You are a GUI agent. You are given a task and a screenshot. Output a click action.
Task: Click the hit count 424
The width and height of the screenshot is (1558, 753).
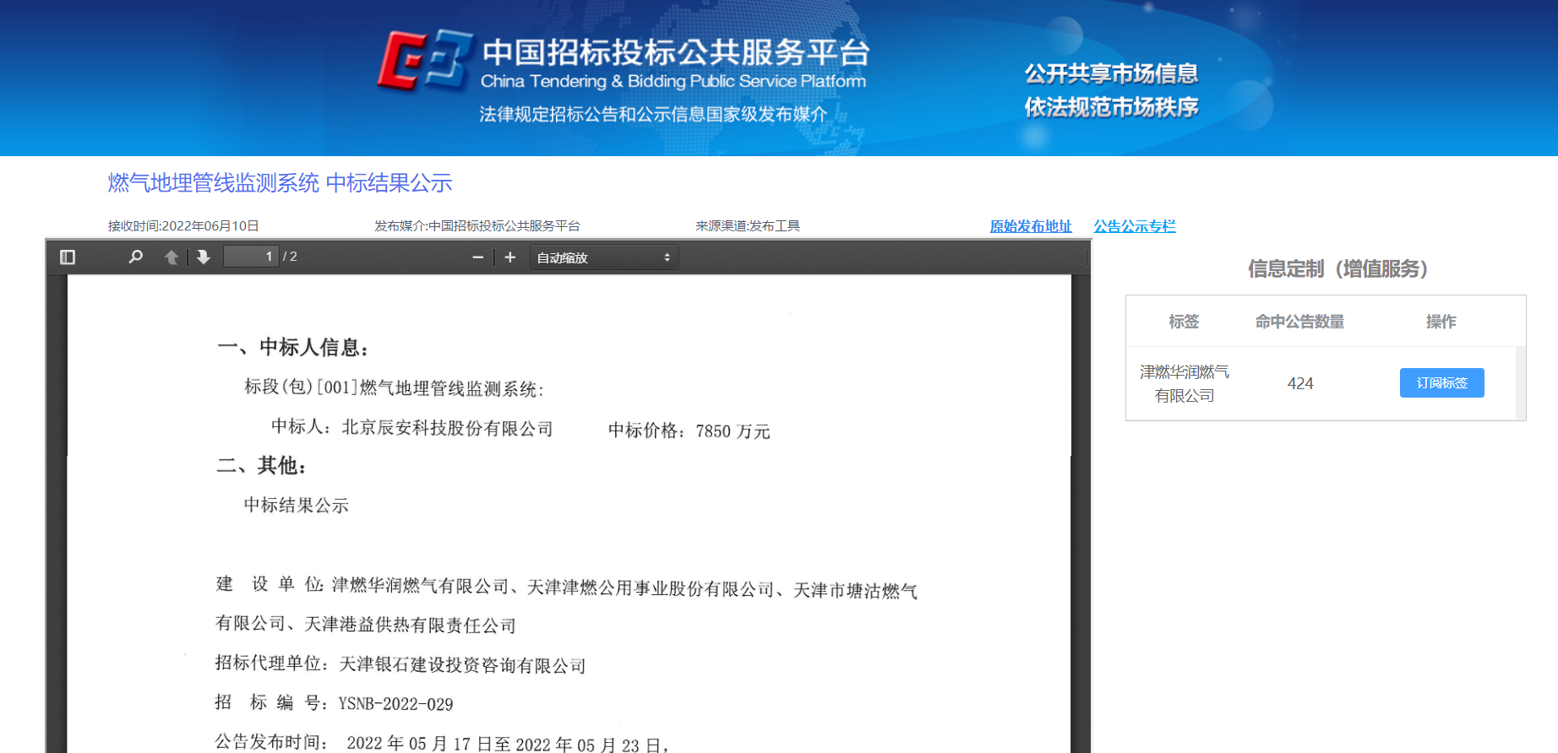[1300, 383]
